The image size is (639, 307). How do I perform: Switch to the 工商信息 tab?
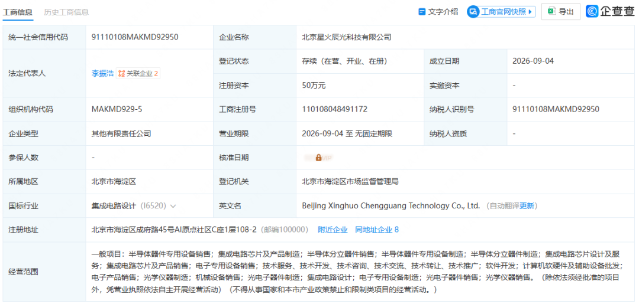tap(18, 12)
